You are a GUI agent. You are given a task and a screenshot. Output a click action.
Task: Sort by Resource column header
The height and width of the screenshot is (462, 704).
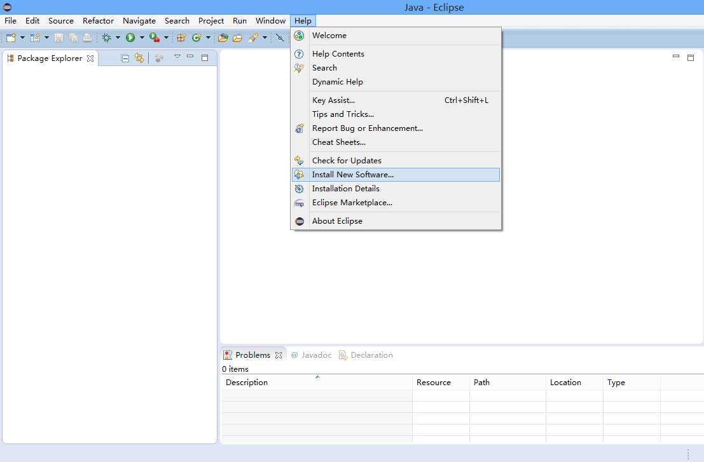[441, 382]
